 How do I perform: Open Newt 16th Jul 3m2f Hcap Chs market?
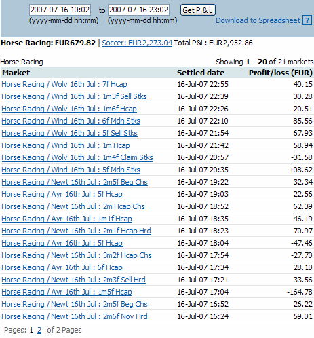point(77,255)
